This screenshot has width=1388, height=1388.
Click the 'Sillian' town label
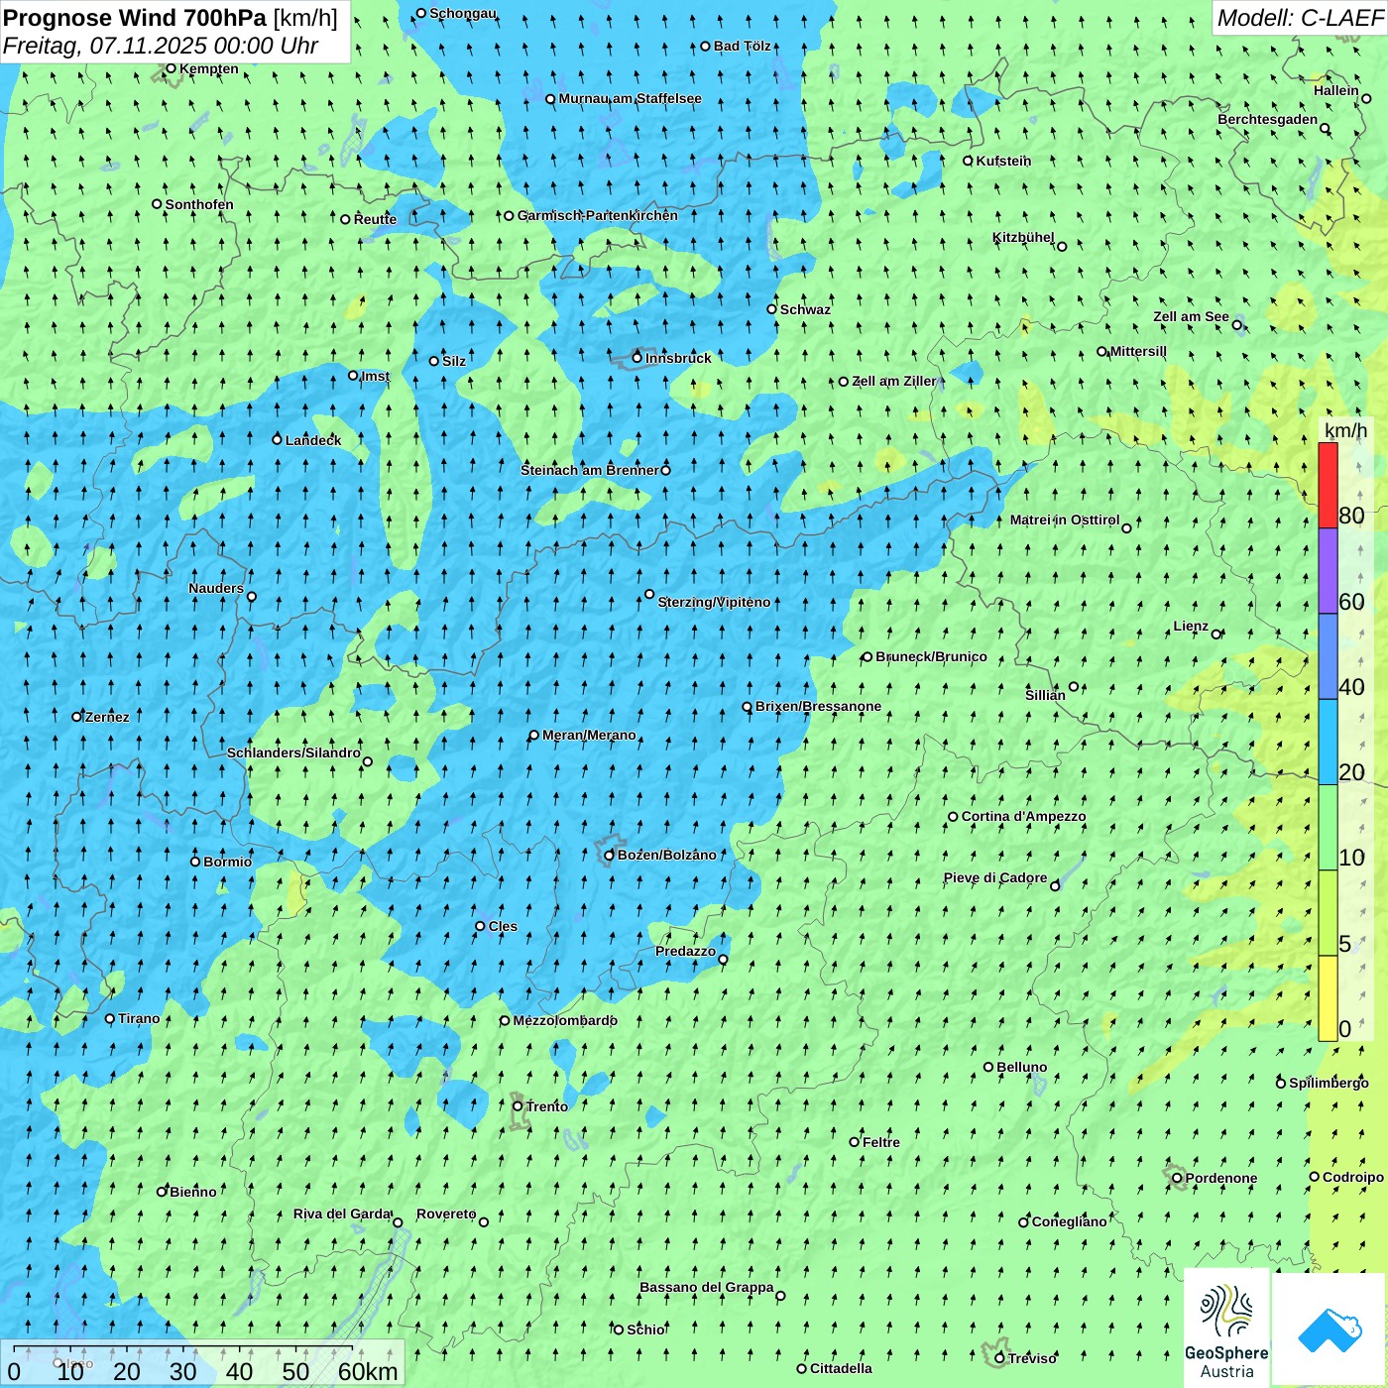pos(1045,695)
